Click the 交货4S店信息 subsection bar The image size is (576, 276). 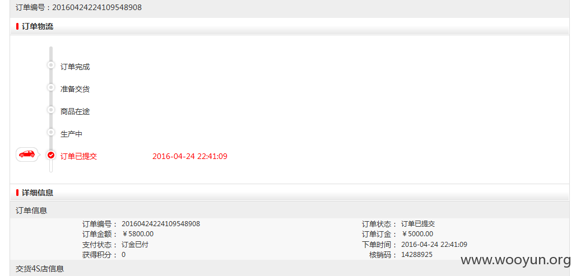pyautogui.click(x=290, y=268)
